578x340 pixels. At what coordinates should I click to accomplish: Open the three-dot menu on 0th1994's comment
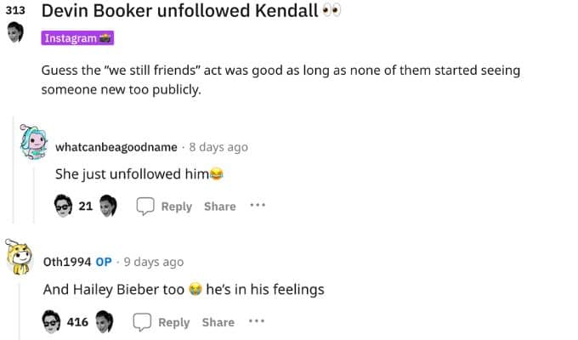click(256, 321)
